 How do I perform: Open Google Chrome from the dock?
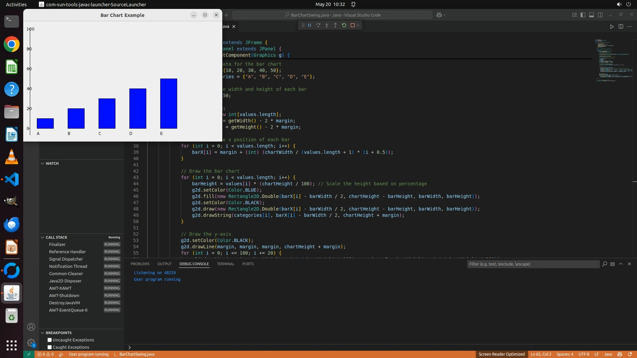12,44
